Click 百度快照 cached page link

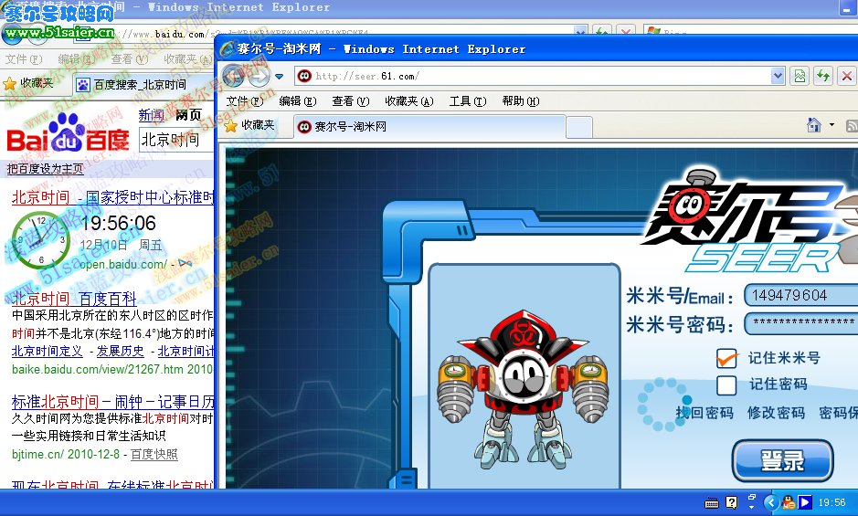click(154, 454)
